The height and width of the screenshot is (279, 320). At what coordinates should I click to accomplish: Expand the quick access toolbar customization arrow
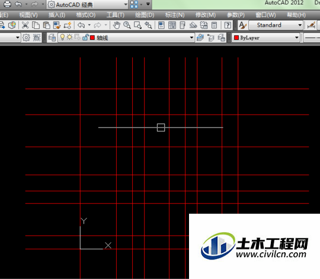click(148, 4)
